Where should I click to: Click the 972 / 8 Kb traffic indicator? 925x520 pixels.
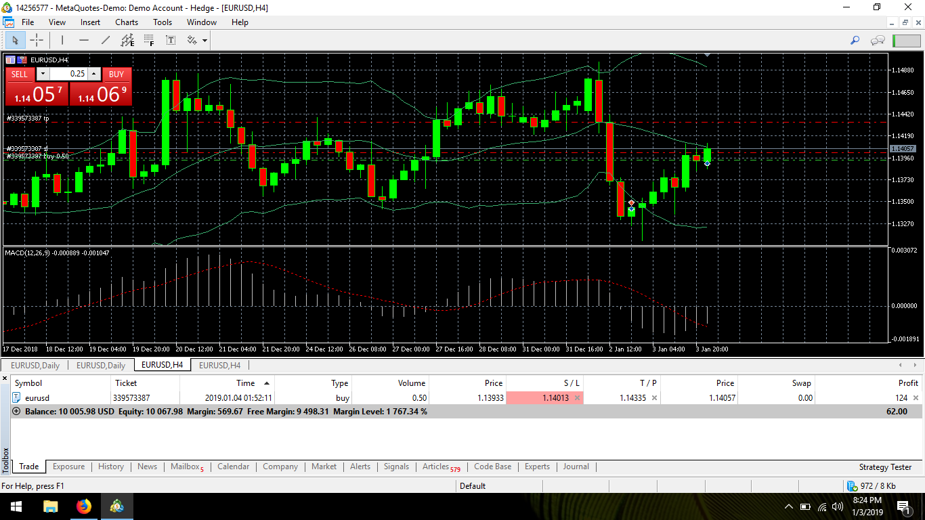click(872, 485)
